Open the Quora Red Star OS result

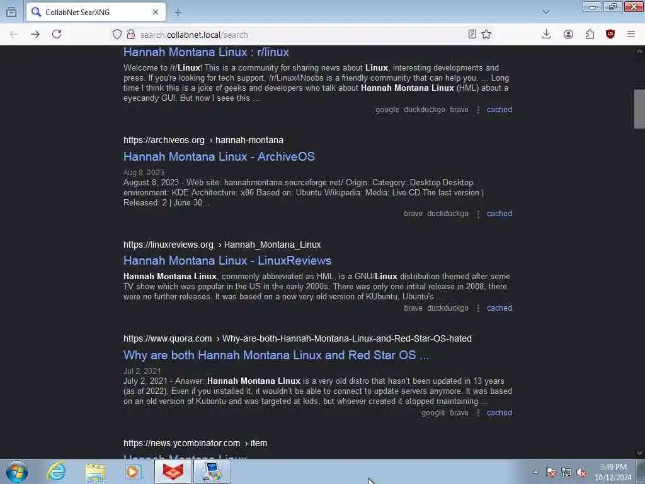(x=276, y=355)
